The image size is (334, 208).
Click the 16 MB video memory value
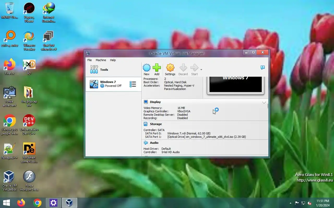pyautogui.click(x=181, y=108)
